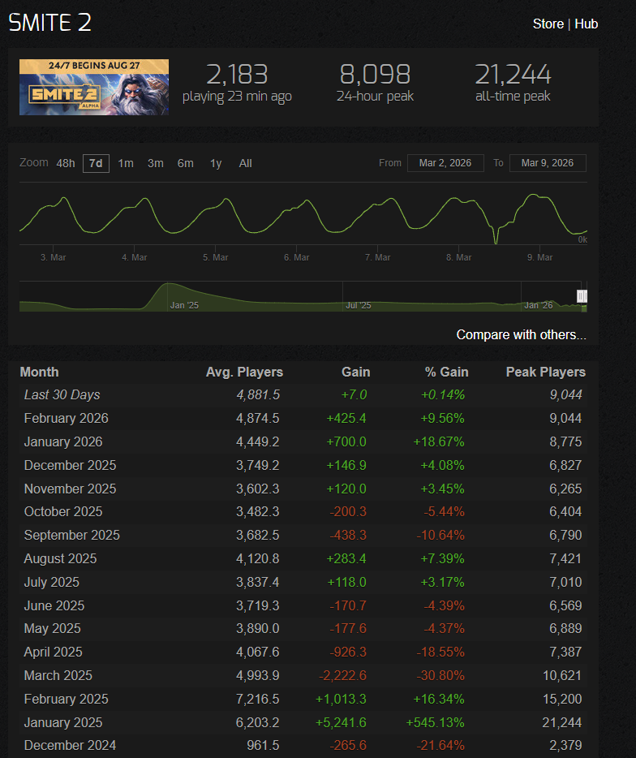Select the March 2025 row label
This screenshot has width=636, height=758.
coord(58,675)
